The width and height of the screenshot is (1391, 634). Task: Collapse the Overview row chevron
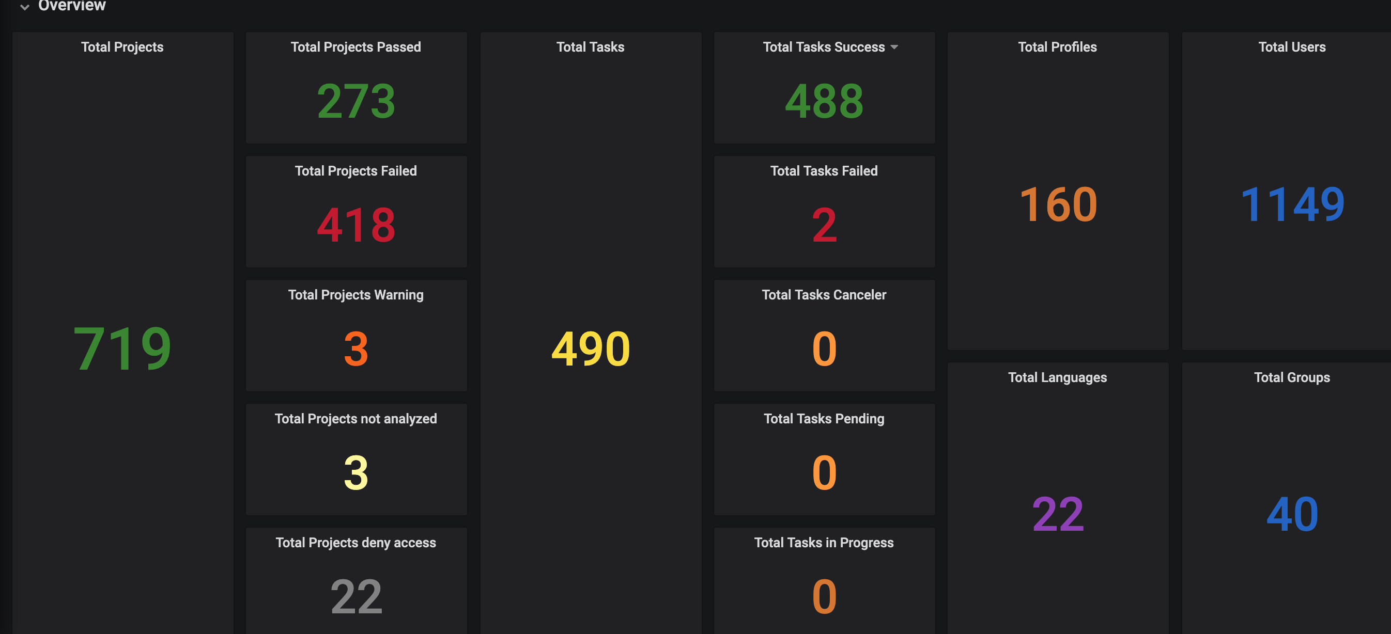coord(24,7)
